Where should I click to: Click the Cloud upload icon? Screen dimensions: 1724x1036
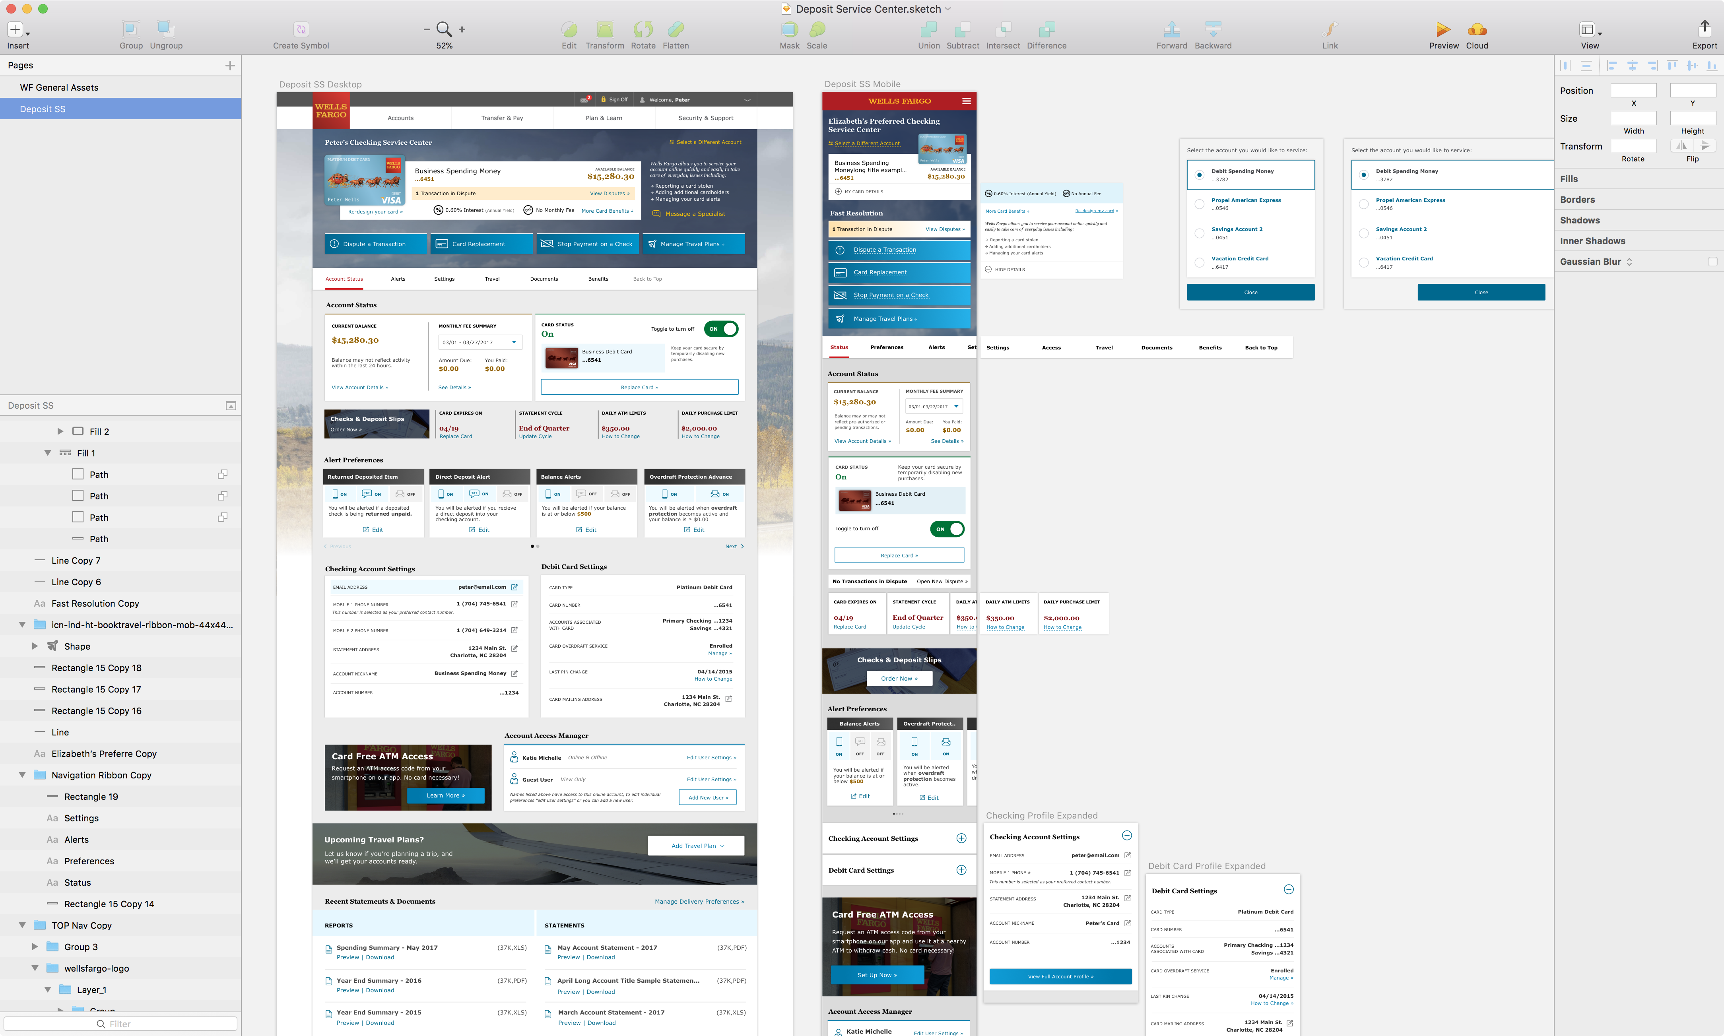pos(1477,30)
